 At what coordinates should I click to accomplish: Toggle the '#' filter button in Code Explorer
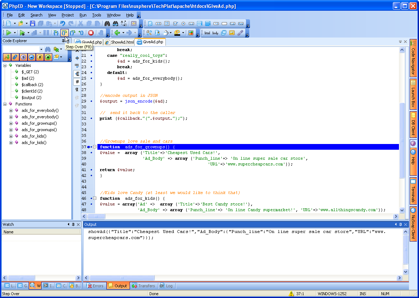click(40, 57)
